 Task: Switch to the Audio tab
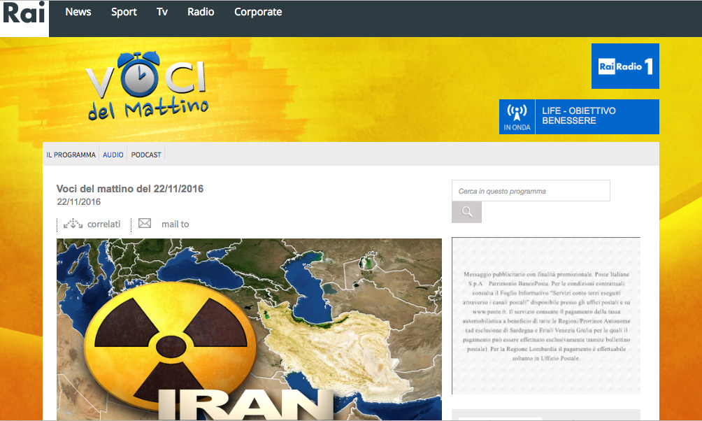point(113,155)
